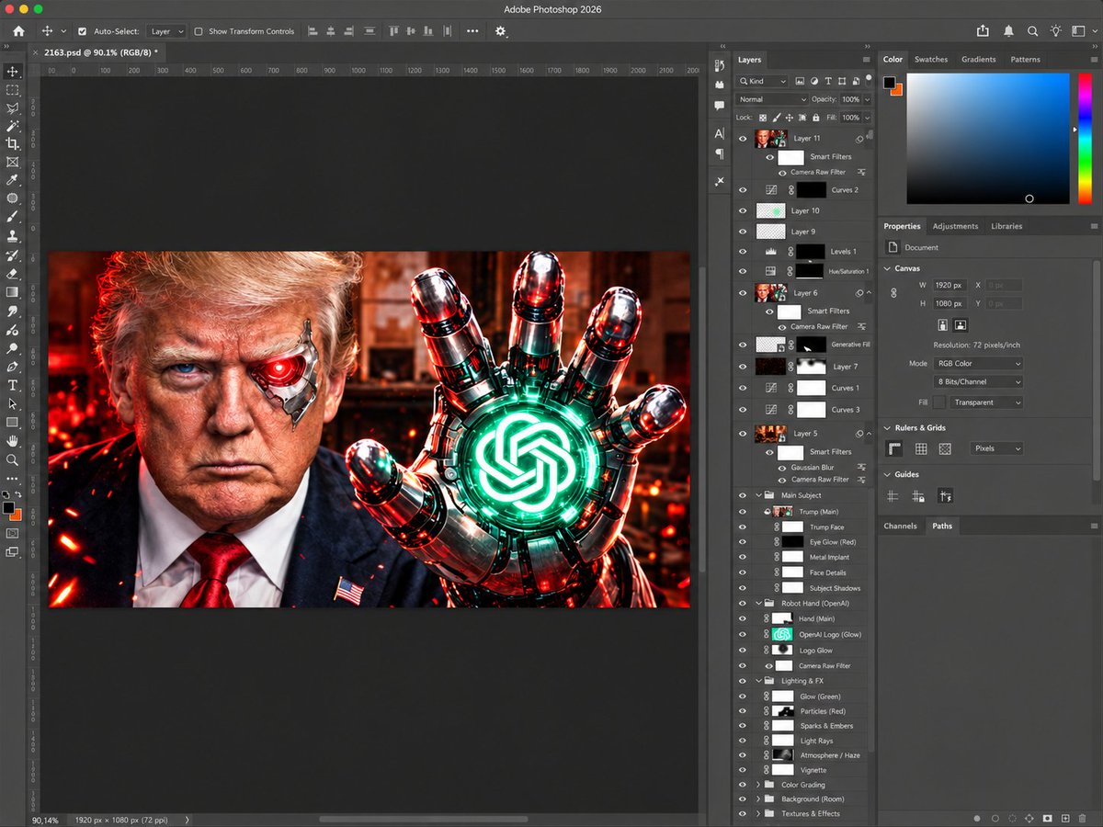Click the Home icon in options bar

coord(17,31)
